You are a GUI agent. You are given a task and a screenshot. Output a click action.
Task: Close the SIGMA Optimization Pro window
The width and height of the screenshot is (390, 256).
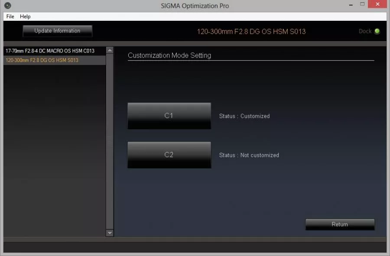[379, 5]
